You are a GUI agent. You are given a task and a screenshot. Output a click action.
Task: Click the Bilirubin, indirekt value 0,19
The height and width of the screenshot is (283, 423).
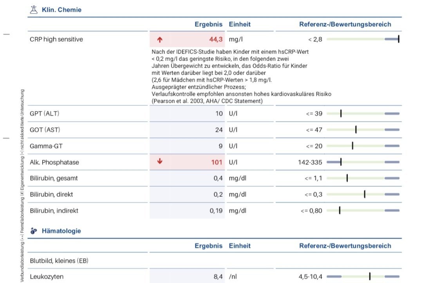216,211
